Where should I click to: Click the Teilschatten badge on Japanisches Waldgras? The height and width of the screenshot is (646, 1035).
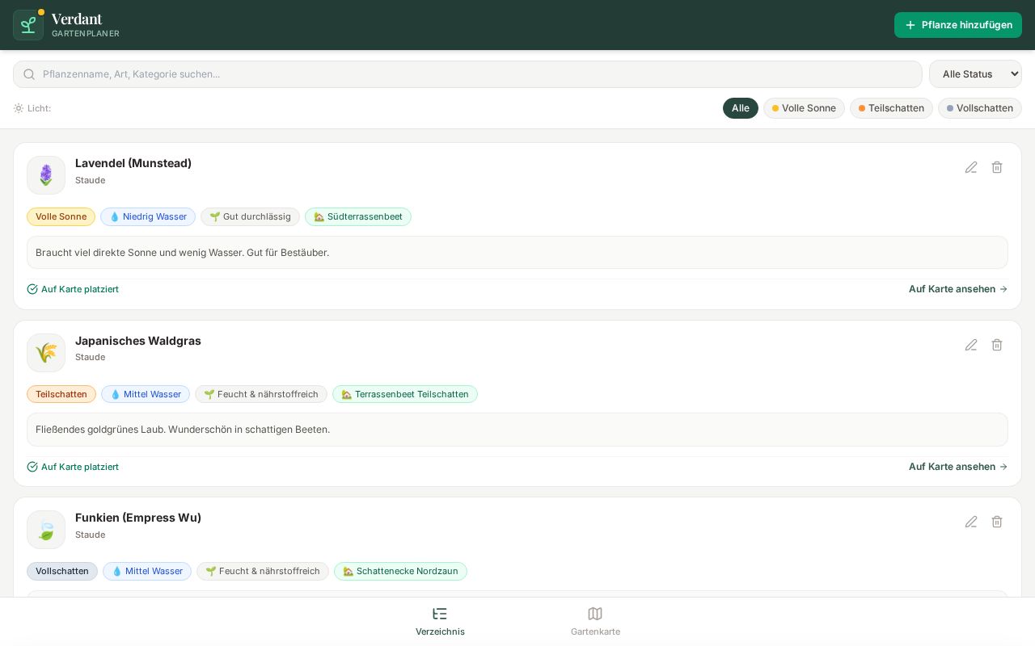61,394
